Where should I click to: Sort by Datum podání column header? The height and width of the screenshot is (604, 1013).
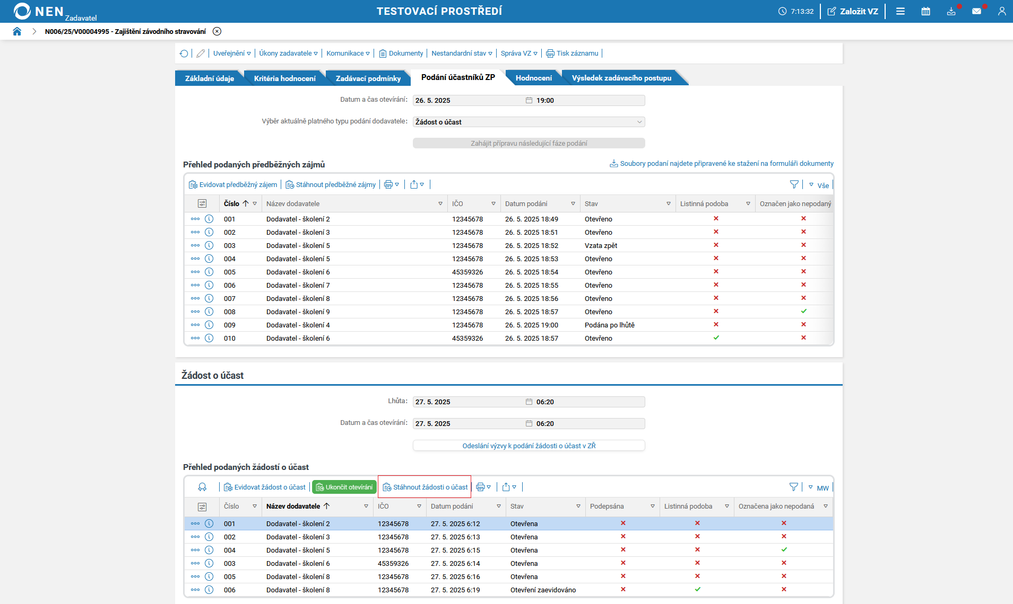coord(526,203)
